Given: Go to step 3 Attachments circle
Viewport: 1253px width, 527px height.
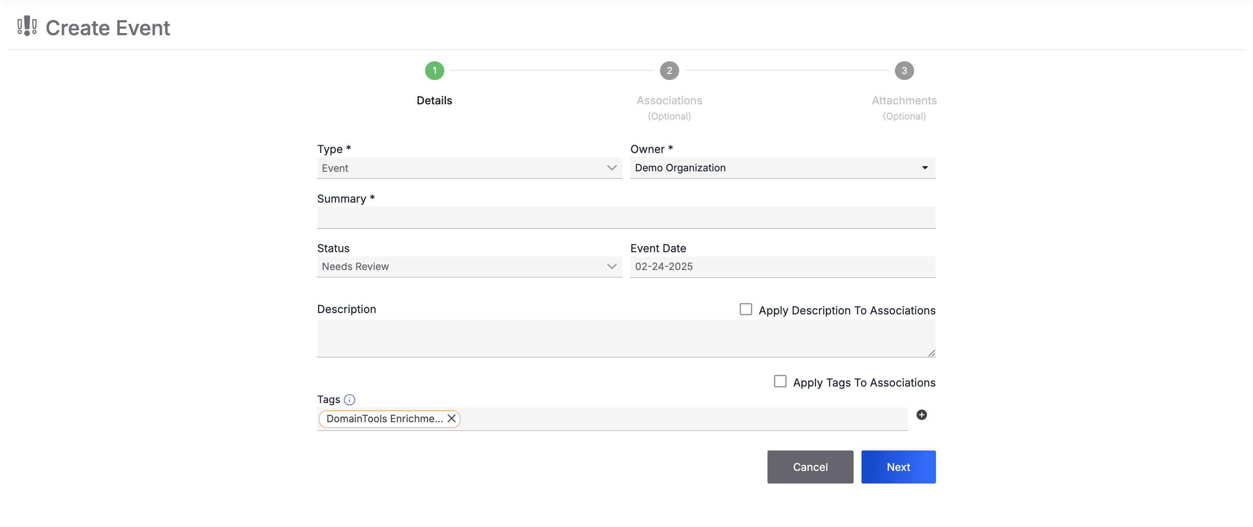Looking at the screenshot, I should [904, 70].
